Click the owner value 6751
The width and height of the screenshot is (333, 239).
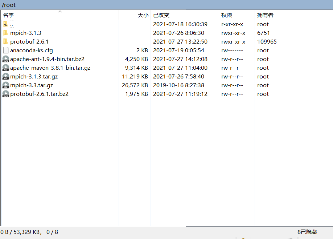[263, 33]
